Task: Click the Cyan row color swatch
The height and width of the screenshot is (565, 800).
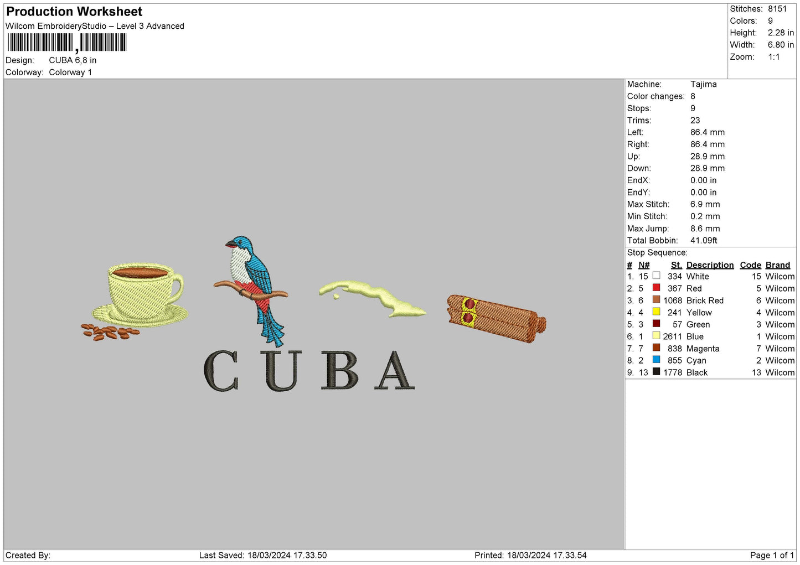Action: point(656,360)
